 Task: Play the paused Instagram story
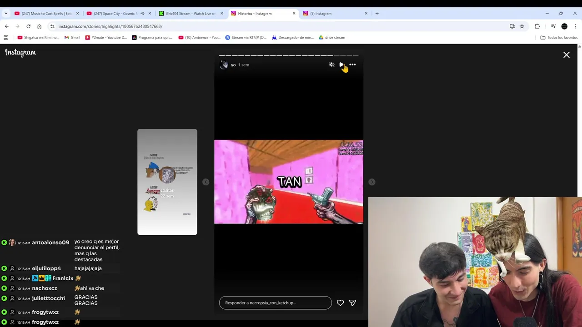(341, 65)
